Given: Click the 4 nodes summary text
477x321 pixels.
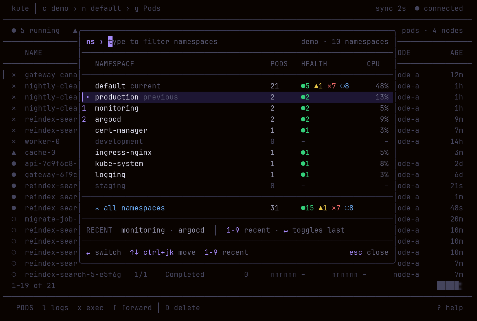Looking at the screenshot, I should [x=448, y=31].
